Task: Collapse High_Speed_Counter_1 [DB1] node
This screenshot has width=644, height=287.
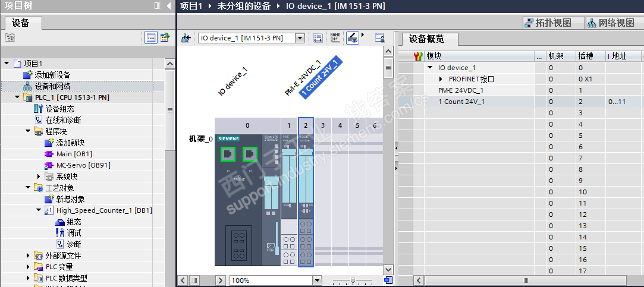Action: click(x=39, y=210)
